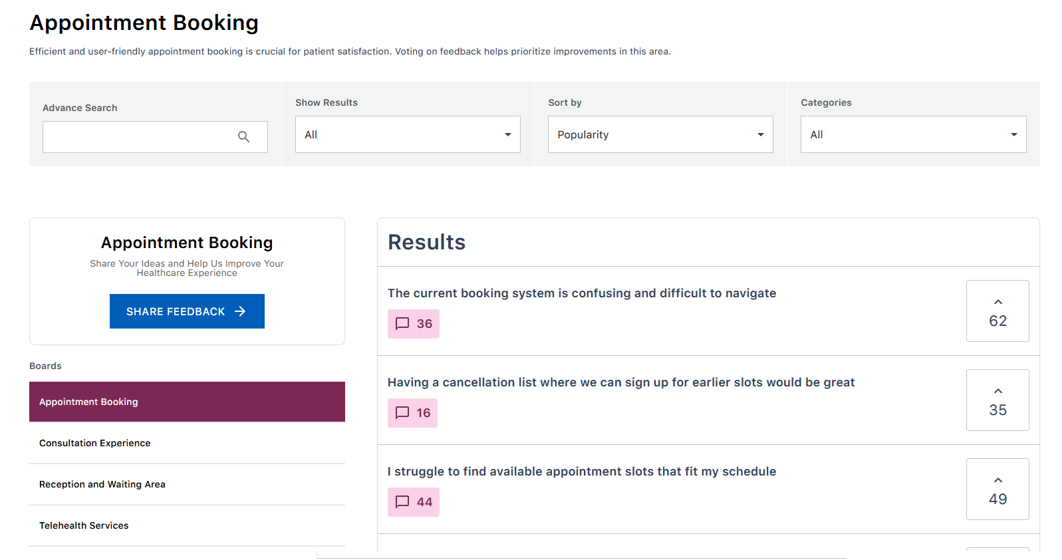View 16 comments on cancellation list post
This screenshot has width=1062, height=560.
point(412,413)
